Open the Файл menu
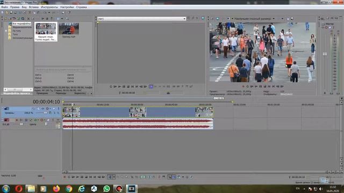Image resolution: width=344 pixels, height=193 pixels. 4,7
